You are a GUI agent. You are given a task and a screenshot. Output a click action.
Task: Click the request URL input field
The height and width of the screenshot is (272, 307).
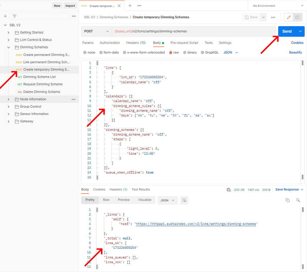[x=194, y=31]
